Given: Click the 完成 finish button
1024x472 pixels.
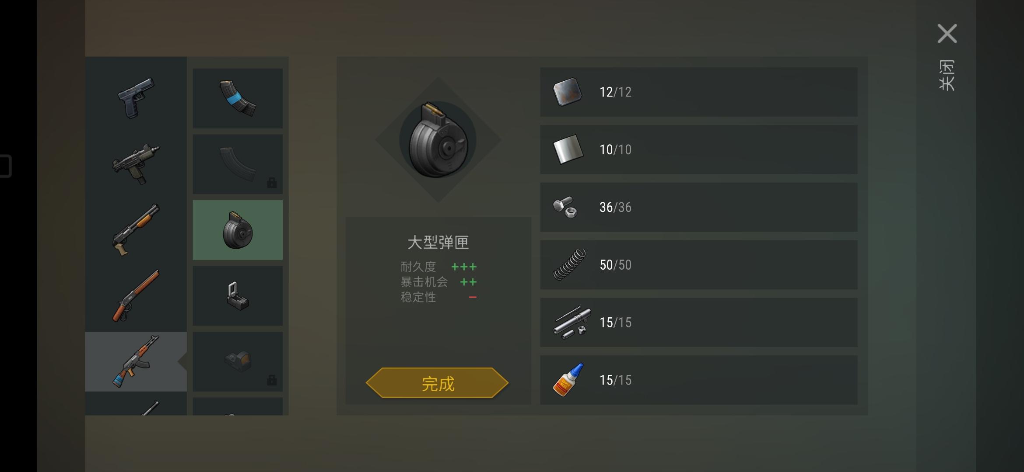Looking at the screenshot, I should 437,383.
